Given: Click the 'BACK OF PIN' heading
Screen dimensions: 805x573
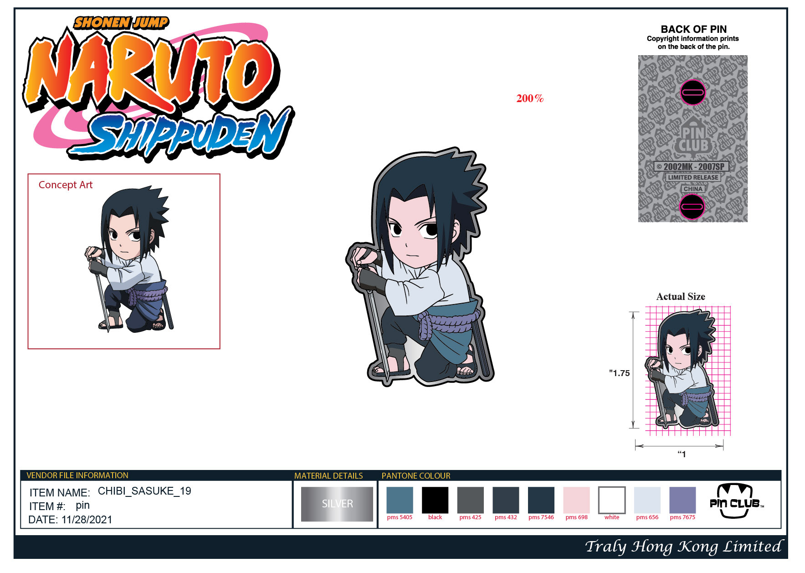Looking at the screenshot, I should click(693, 29).
